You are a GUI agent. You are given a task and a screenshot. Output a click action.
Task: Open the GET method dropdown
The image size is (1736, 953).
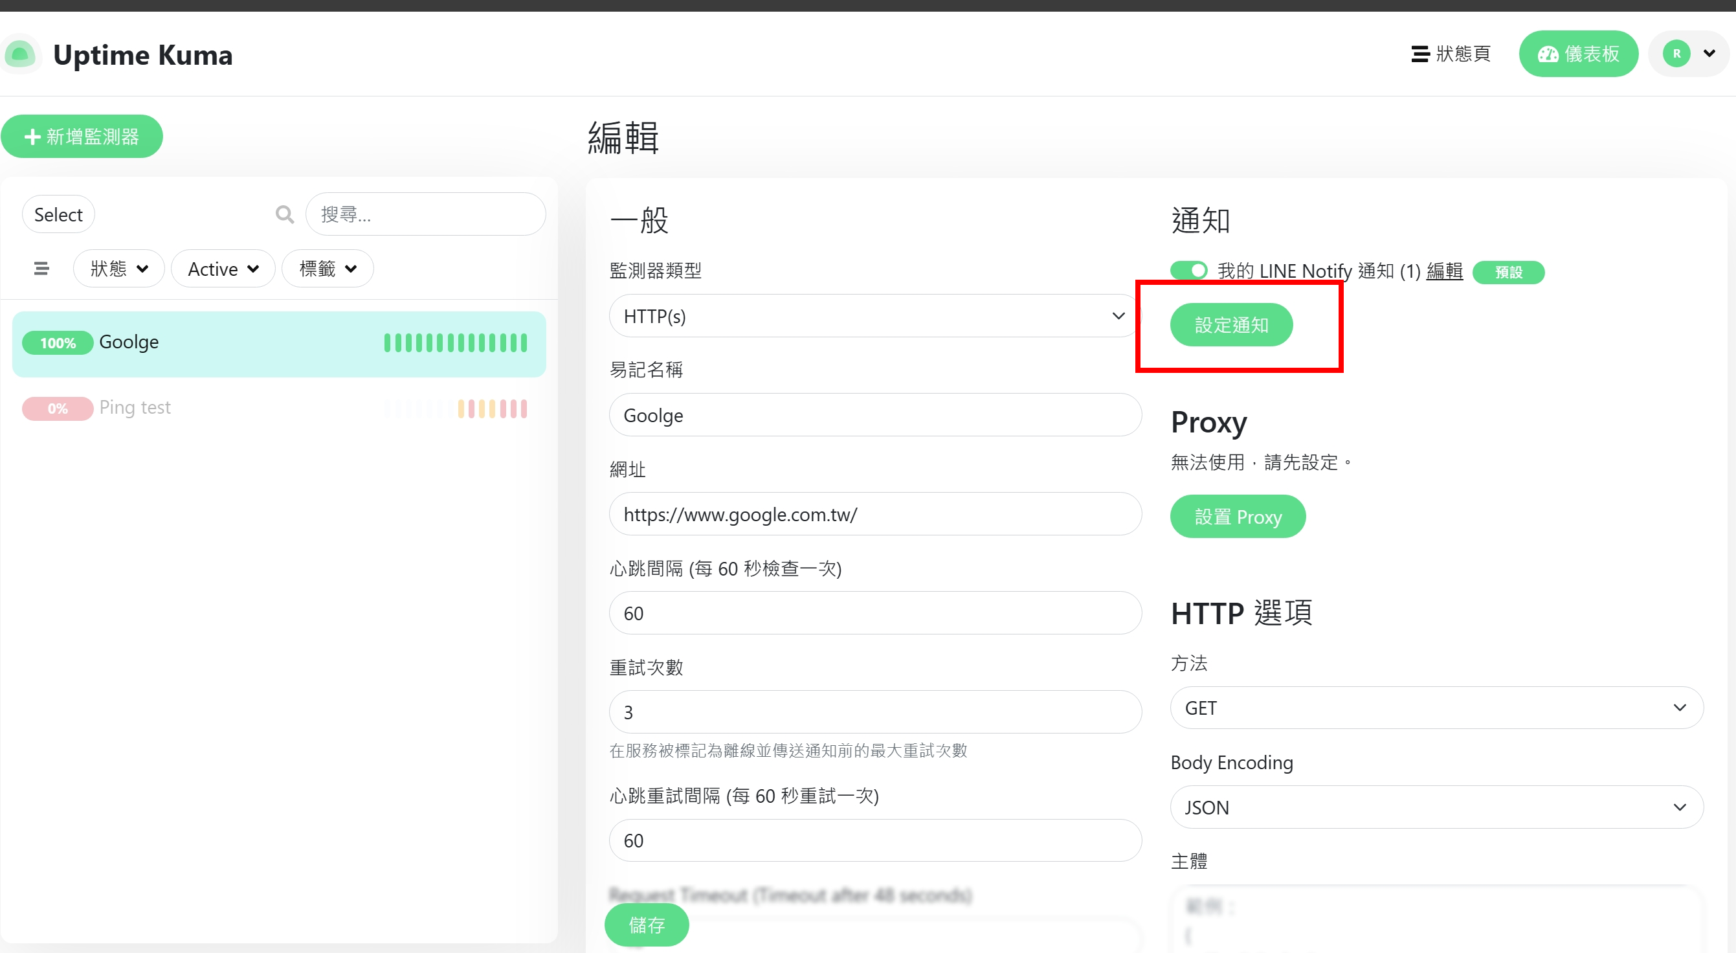[1436, 708]
